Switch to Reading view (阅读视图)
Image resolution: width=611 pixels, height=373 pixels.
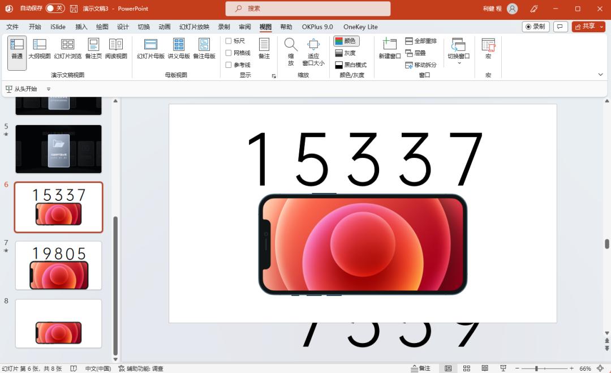116,49
